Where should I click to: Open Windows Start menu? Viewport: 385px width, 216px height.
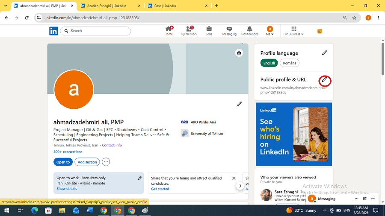coord(6,210)
